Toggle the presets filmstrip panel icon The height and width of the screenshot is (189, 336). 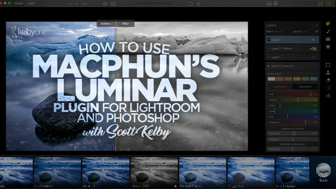320,3
